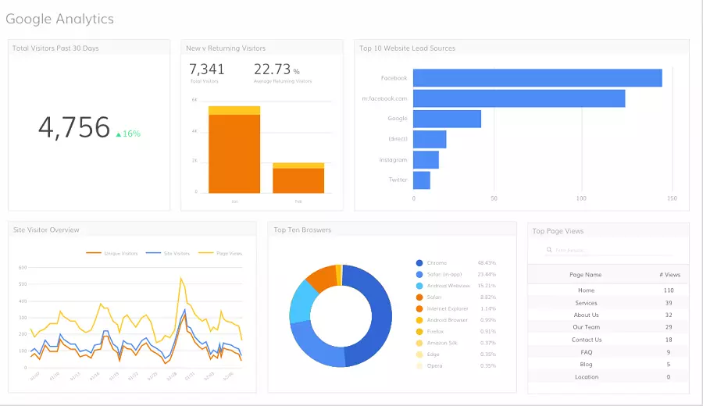
Task: Toggle the Site Visitors legend series
Action: tap(168, 253)
